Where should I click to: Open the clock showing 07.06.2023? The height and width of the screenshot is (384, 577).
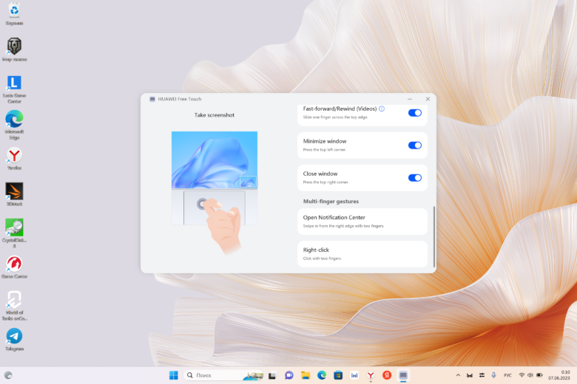[x=559, y=375]
